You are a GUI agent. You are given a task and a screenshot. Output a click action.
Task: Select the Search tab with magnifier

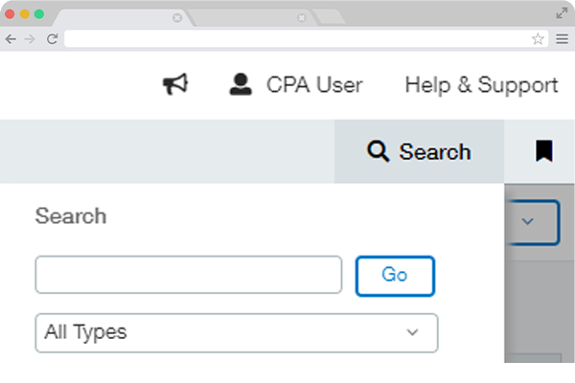click(419, 151)
